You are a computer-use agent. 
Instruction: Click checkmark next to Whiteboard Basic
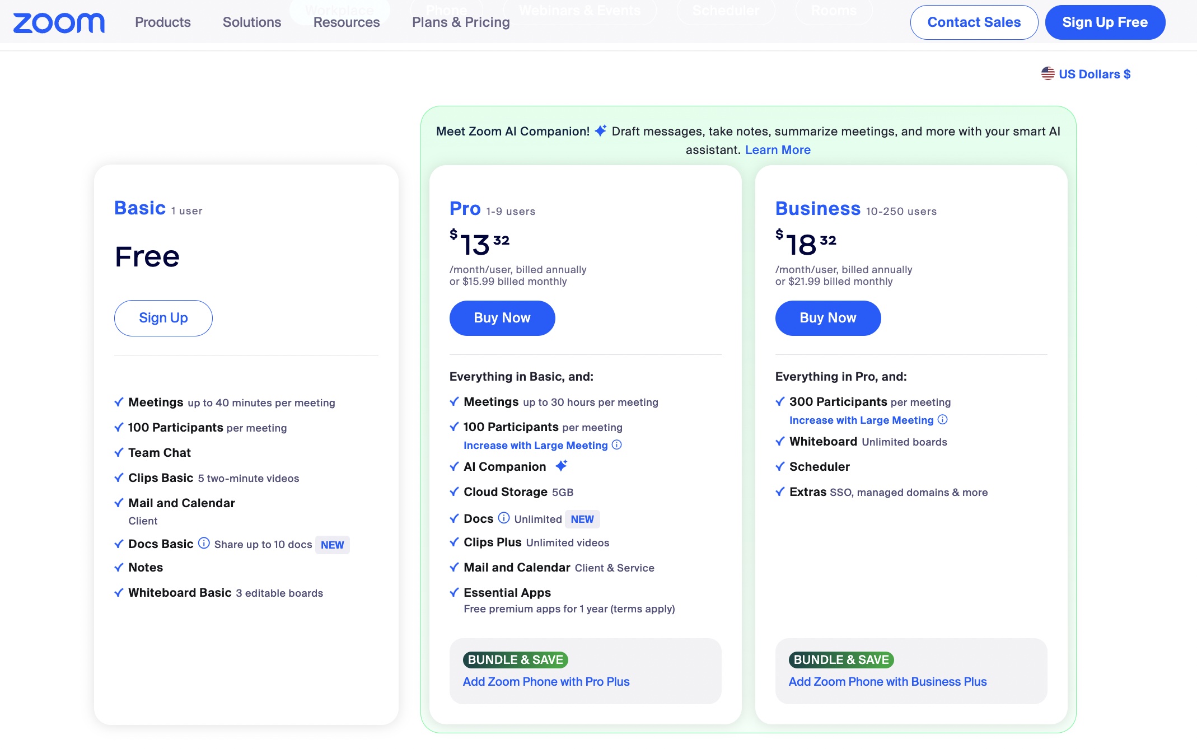point(119,592)
